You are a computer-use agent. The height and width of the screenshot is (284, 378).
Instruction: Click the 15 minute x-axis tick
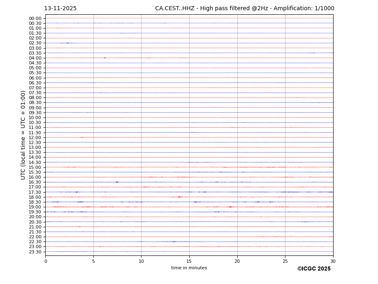(189, 261)
